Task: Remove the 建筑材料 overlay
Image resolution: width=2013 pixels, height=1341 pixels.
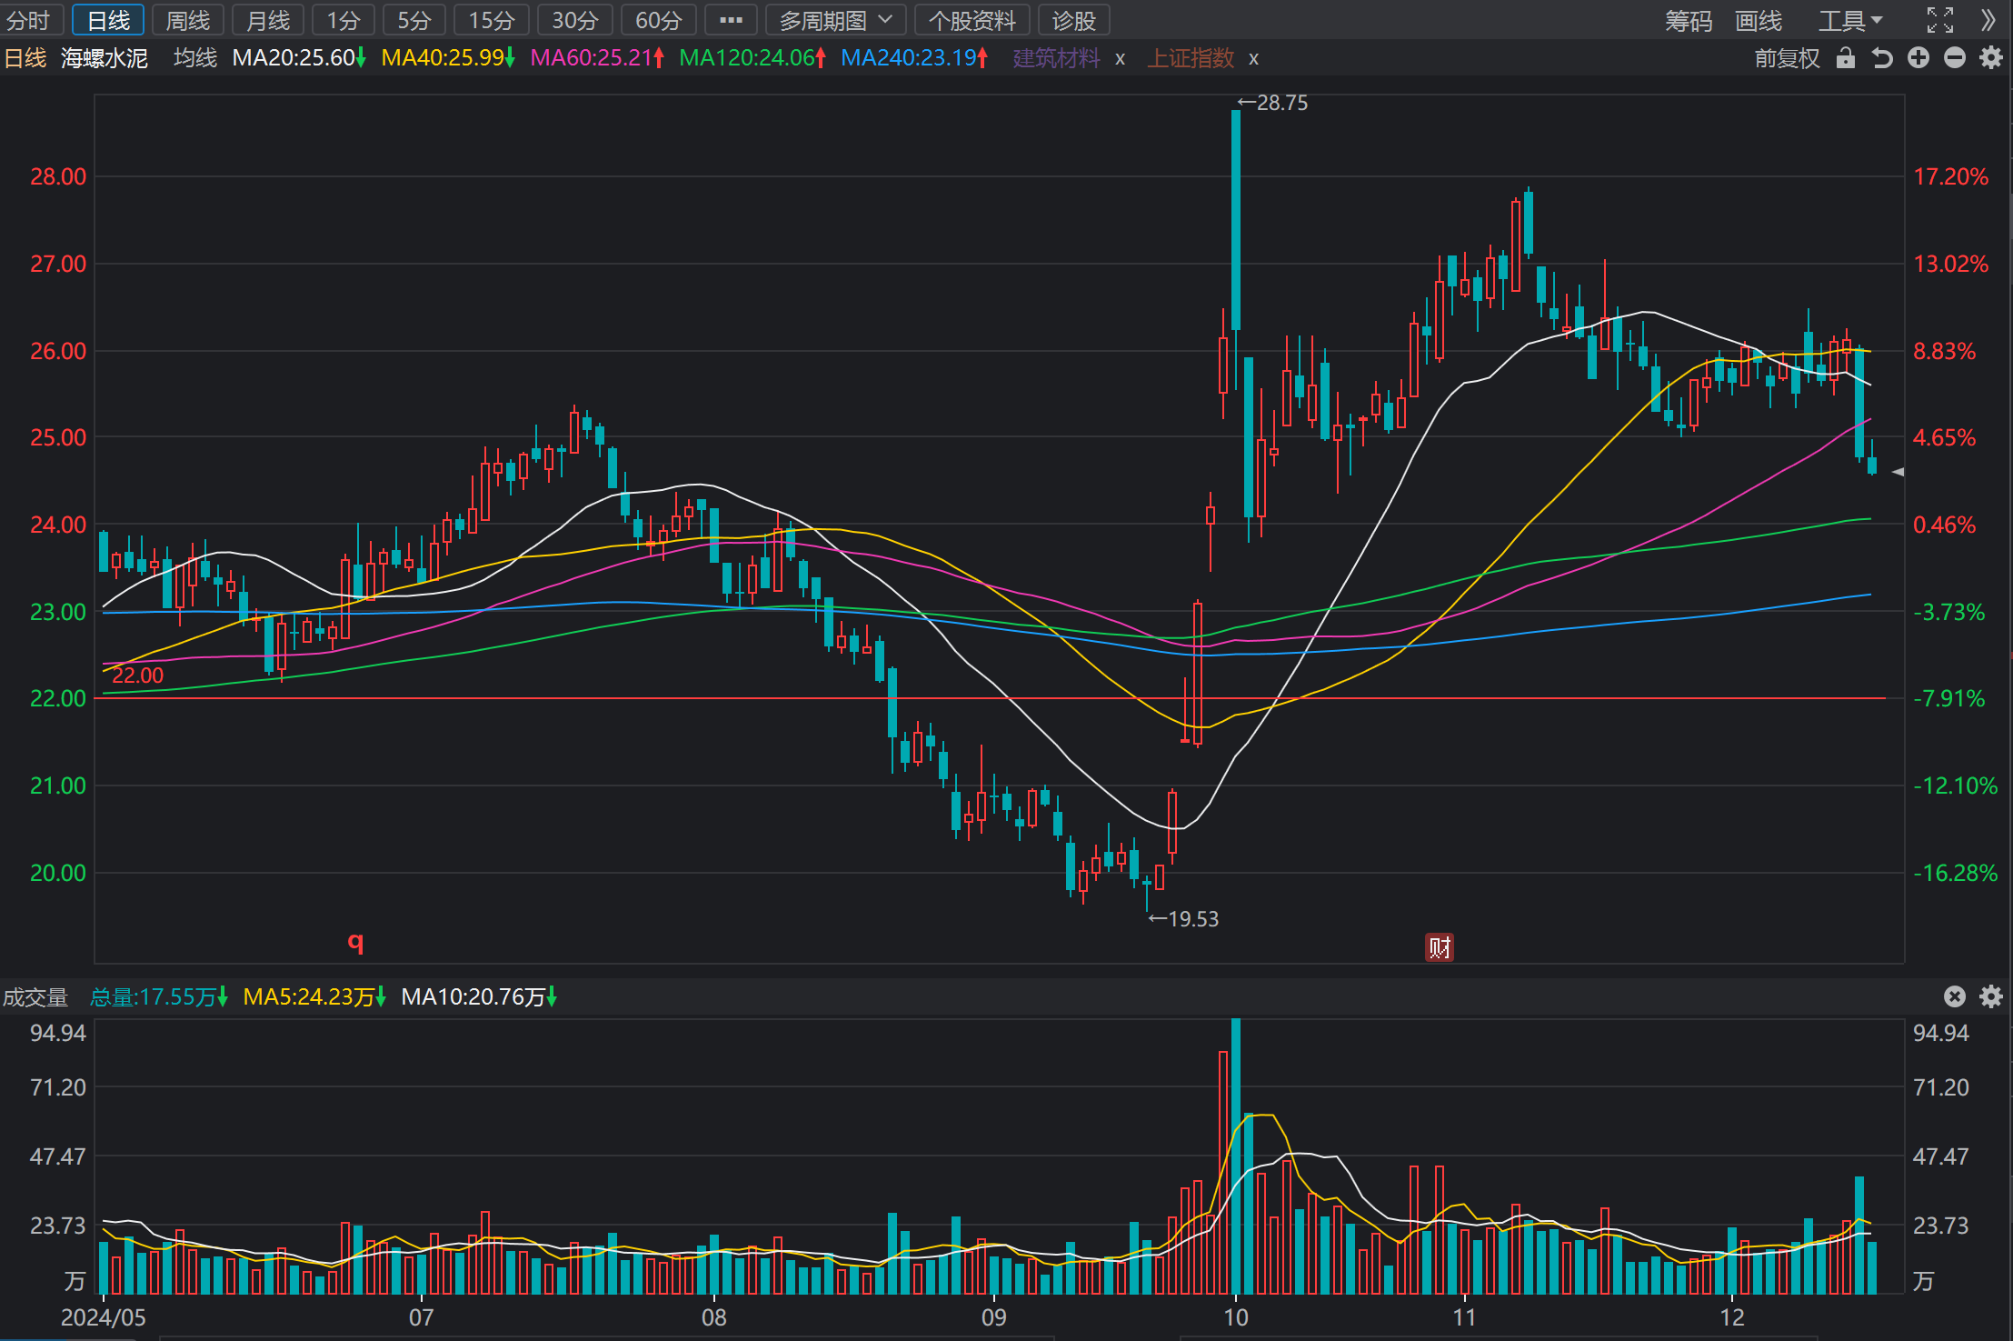Action: tap(1121, 59)
